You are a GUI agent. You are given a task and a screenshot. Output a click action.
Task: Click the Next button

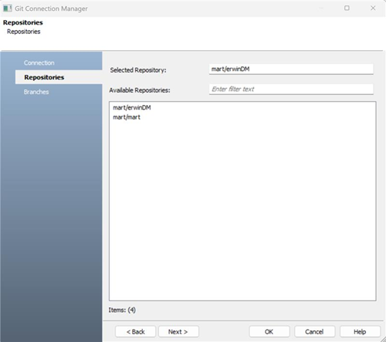point(178,332)
